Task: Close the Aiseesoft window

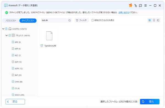Action: (160, 5)
